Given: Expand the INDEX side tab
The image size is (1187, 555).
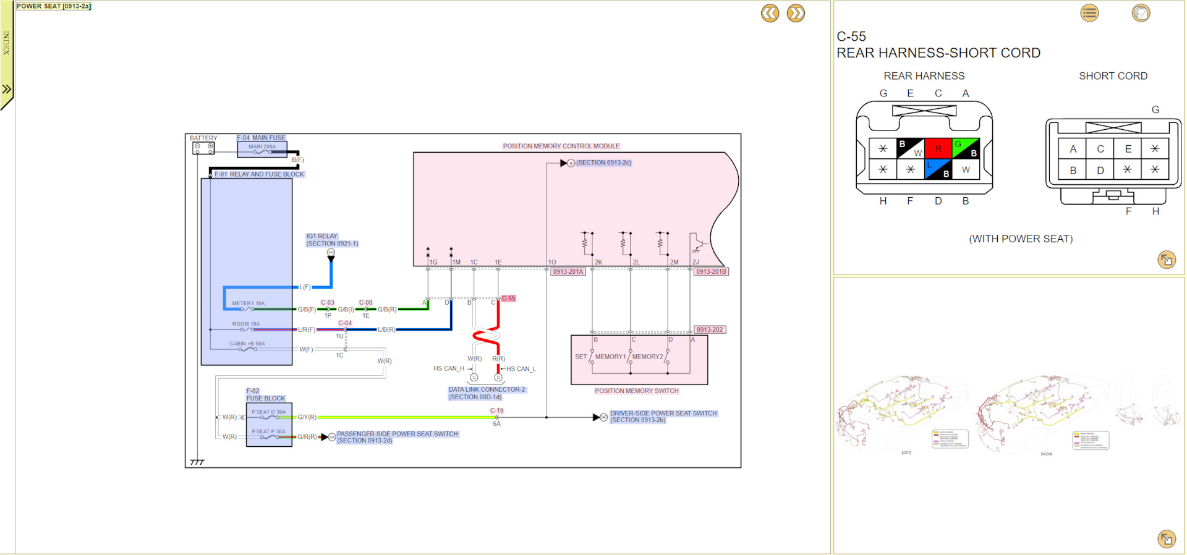Looking at the screenshot, I should click(x=7, y=56).
